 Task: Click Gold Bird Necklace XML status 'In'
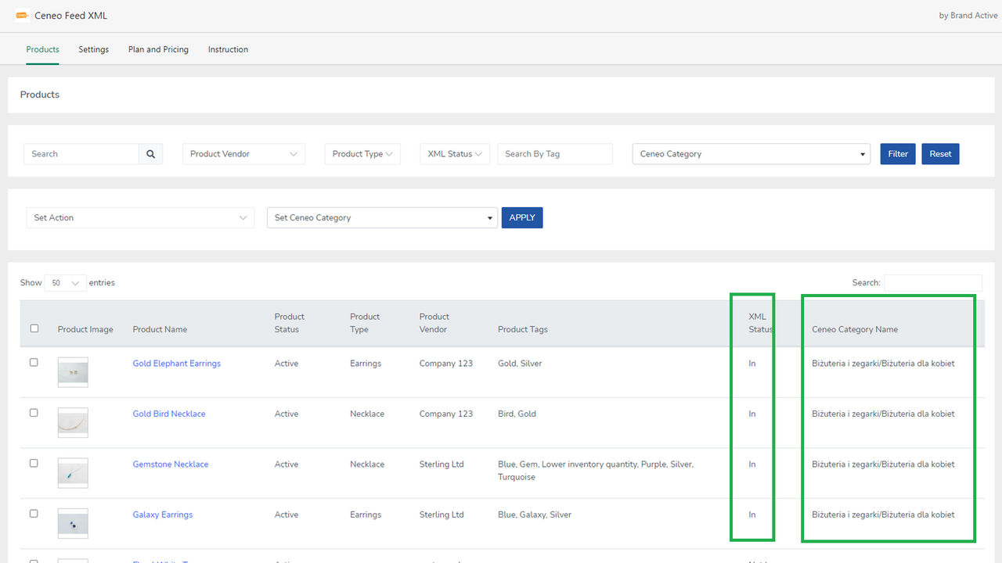pyautogui.click(x=752, y=414)
